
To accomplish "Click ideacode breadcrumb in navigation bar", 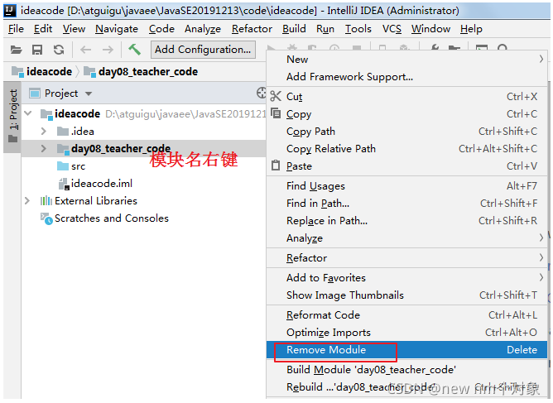I will tap(42, 71).
